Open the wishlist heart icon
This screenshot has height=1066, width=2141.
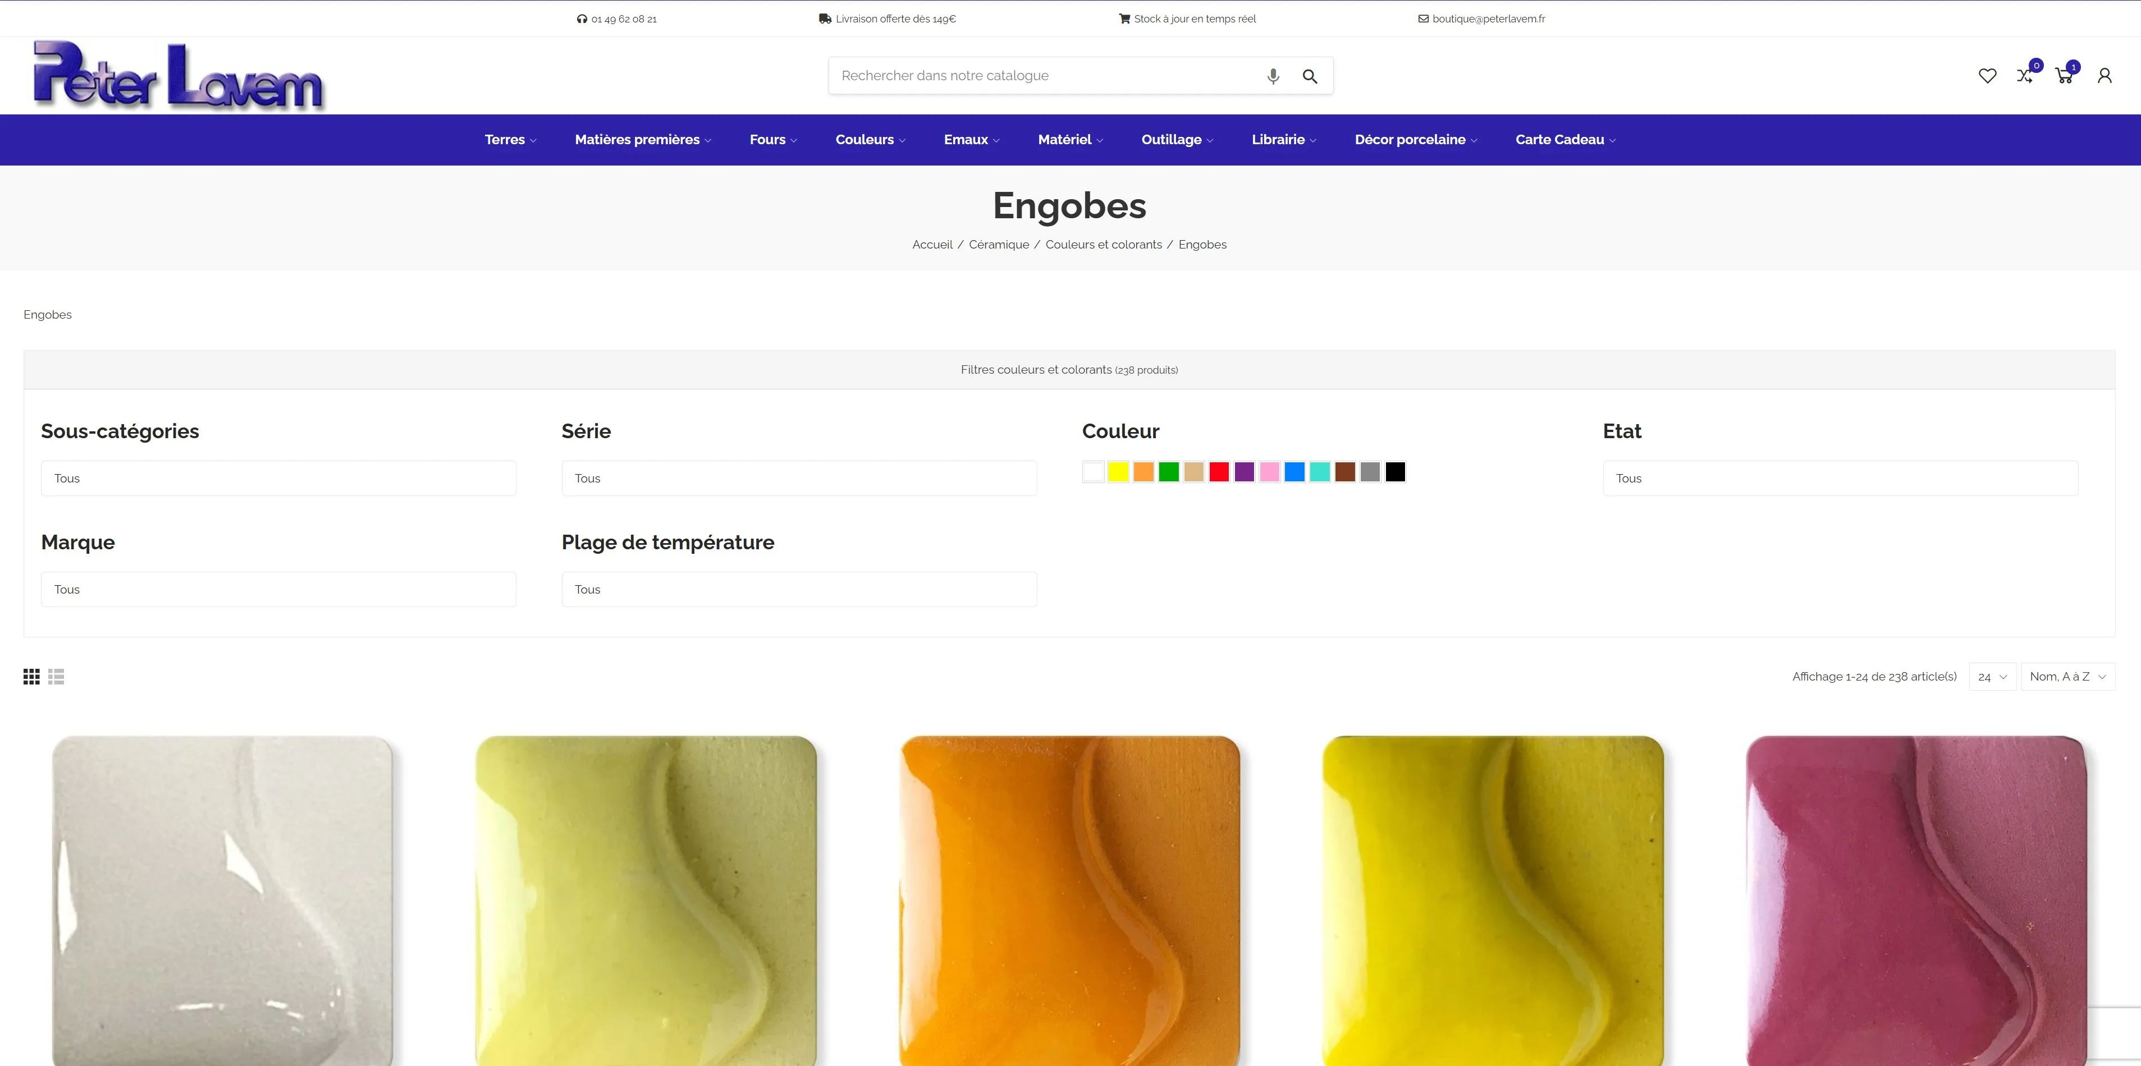tap(1987, 76)
